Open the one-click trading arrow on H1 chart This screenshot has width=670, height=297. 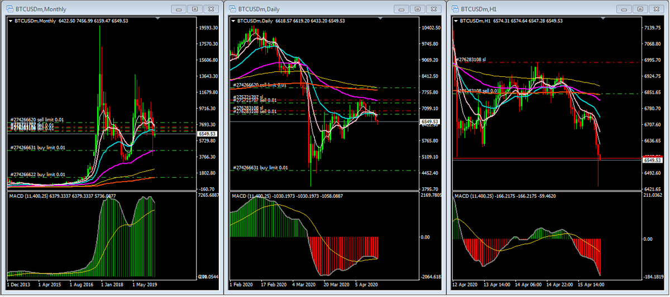point(457,21)
